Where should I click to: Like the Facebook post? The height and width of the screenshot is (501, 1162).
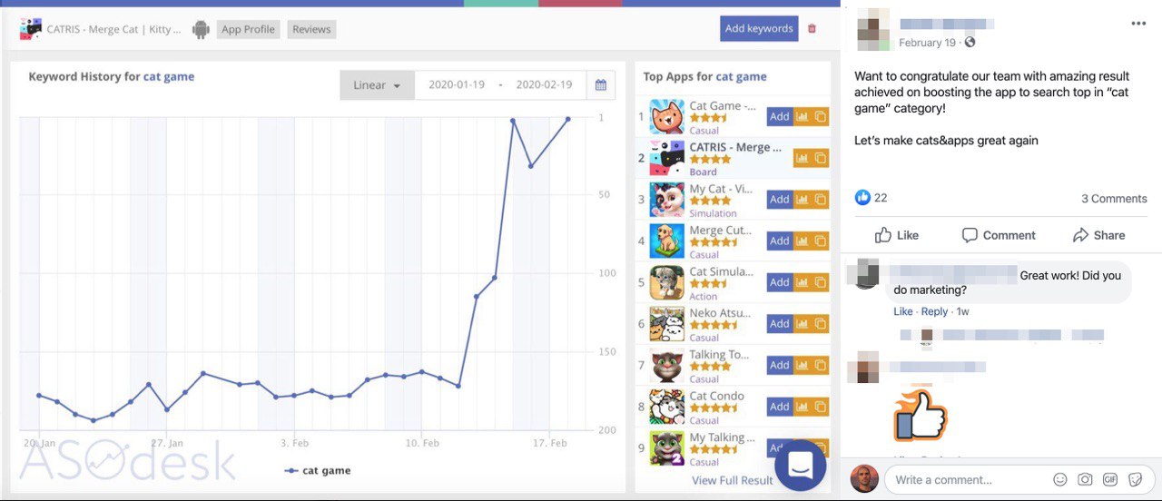(x=897, y=235)
